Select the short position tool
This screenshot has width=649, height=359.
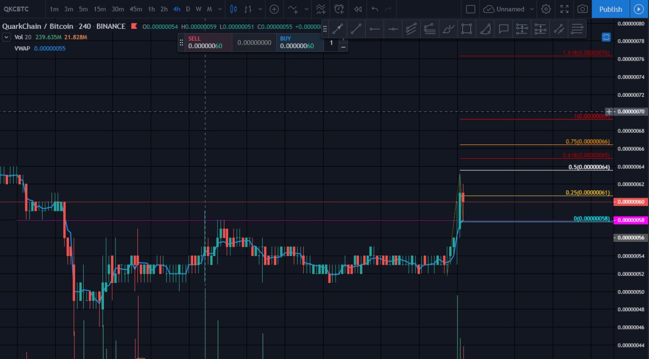click(540, 29)
